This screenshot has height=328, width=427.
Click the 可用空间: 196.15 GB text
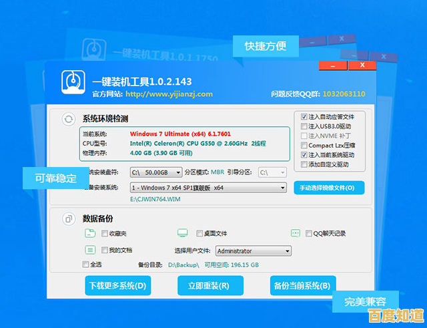232,265
